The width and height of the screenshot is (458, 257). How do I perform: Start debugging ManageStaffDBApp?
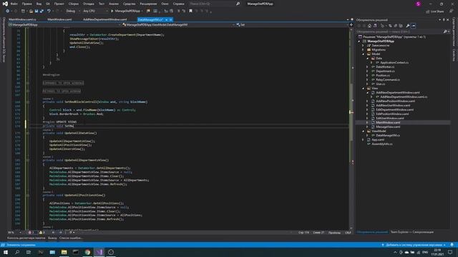pyautogui.click(x=126, y=11)
